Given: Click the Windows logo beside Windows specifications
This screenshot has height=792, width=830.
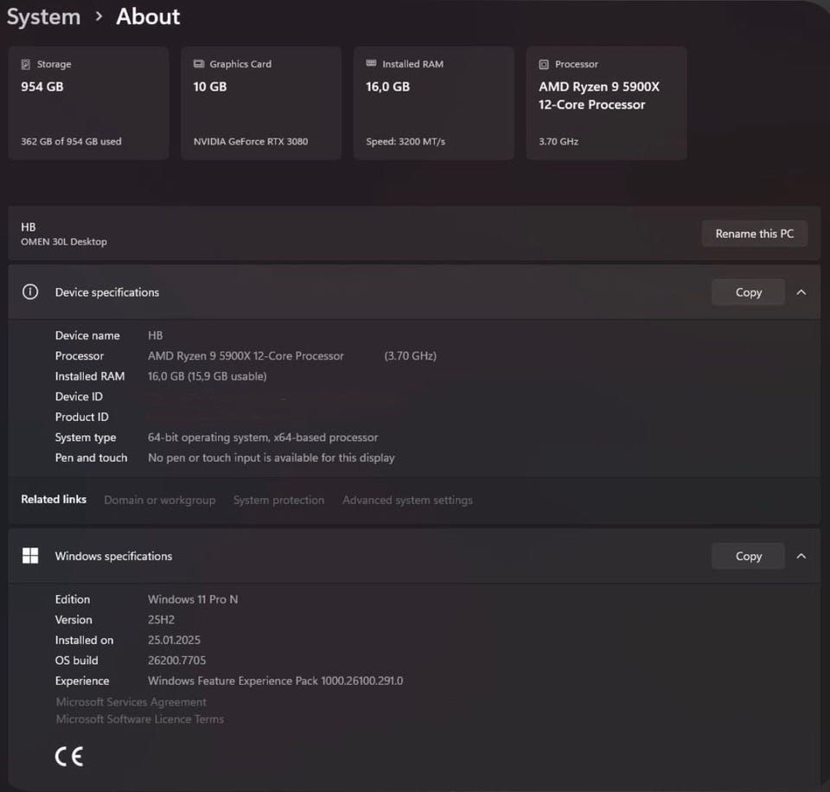Looking at the screenshot, I should click(x=30, y=555).
